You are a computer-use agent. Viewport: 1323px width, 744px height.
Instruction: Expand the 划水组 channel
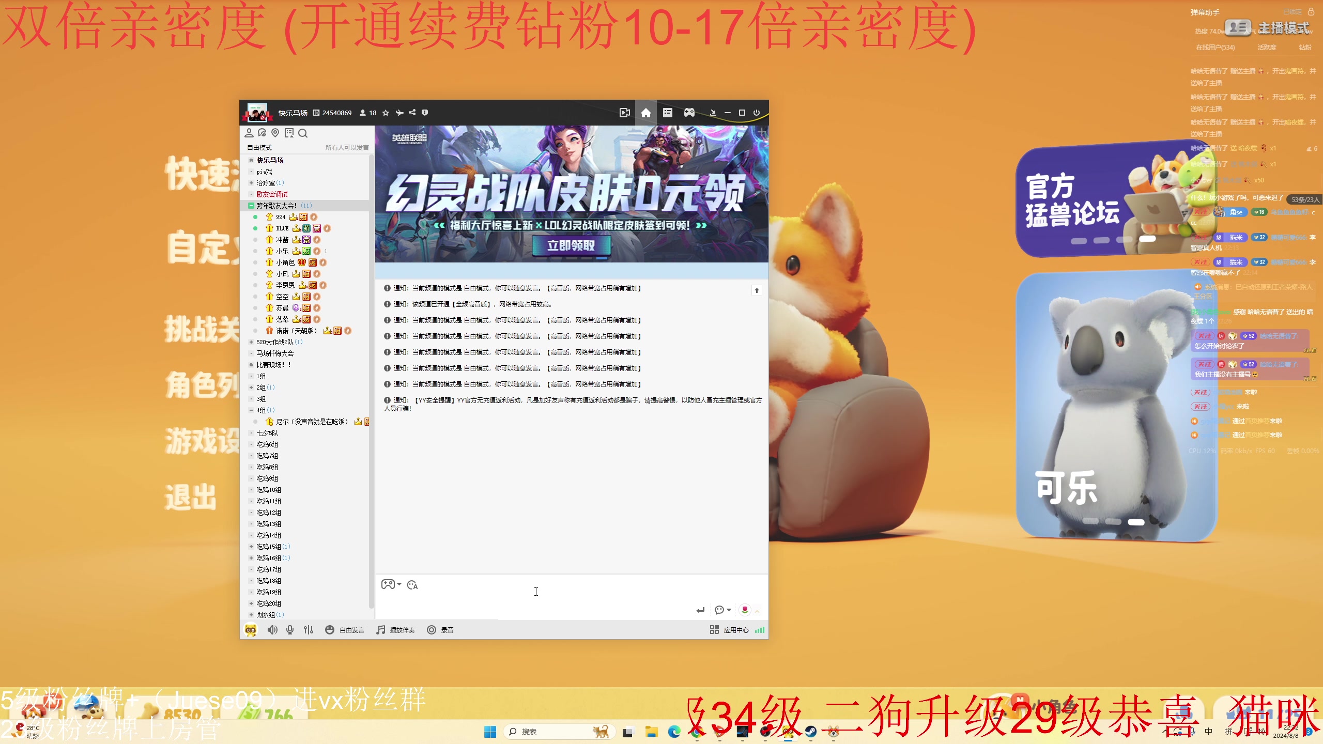pyautogui.click(x=251, y=615)
